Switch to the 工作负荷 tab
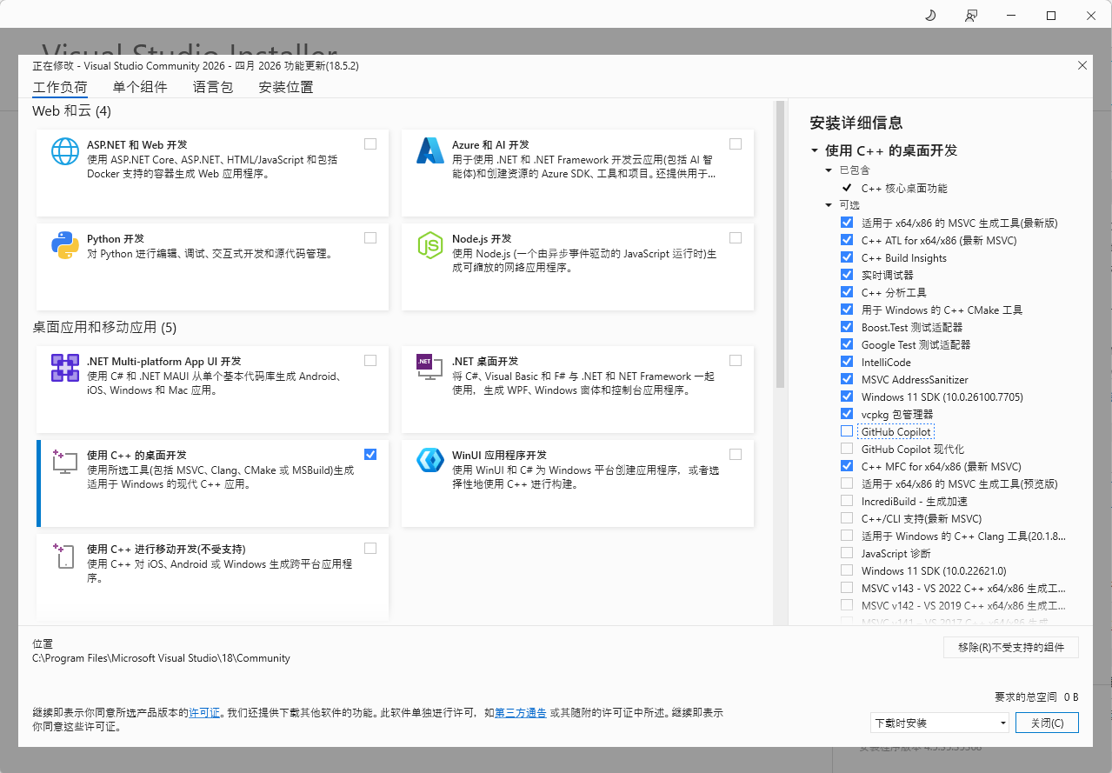This screenshot has height=773, width=1112. (x=60, y=87)
